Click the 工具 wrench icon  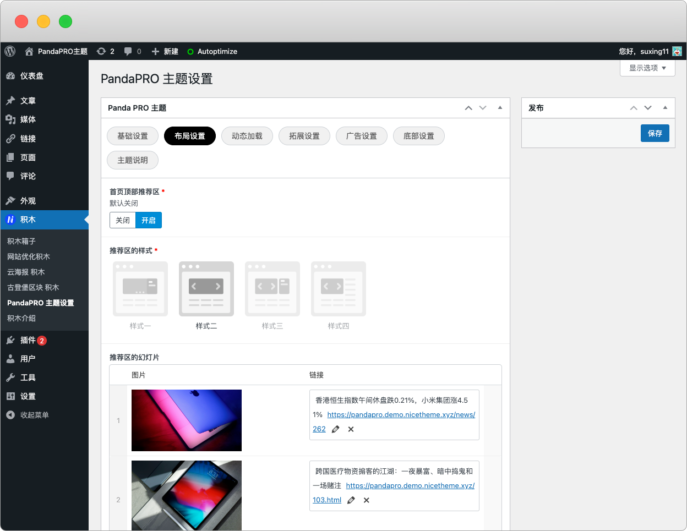(x=10, y=377)
